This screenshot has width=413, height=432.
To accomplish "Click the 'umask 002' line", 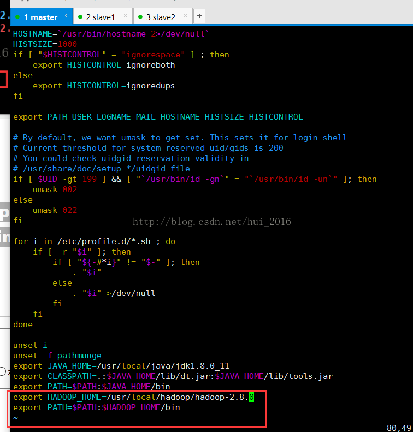I will click(x=55, y=190).
